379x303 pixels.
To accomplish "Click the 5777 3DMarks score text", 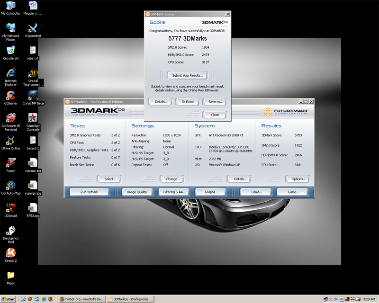I will click(x=188, y=38).
